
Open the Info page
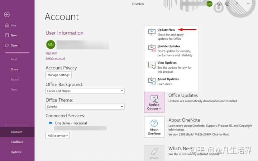(13, 25)
